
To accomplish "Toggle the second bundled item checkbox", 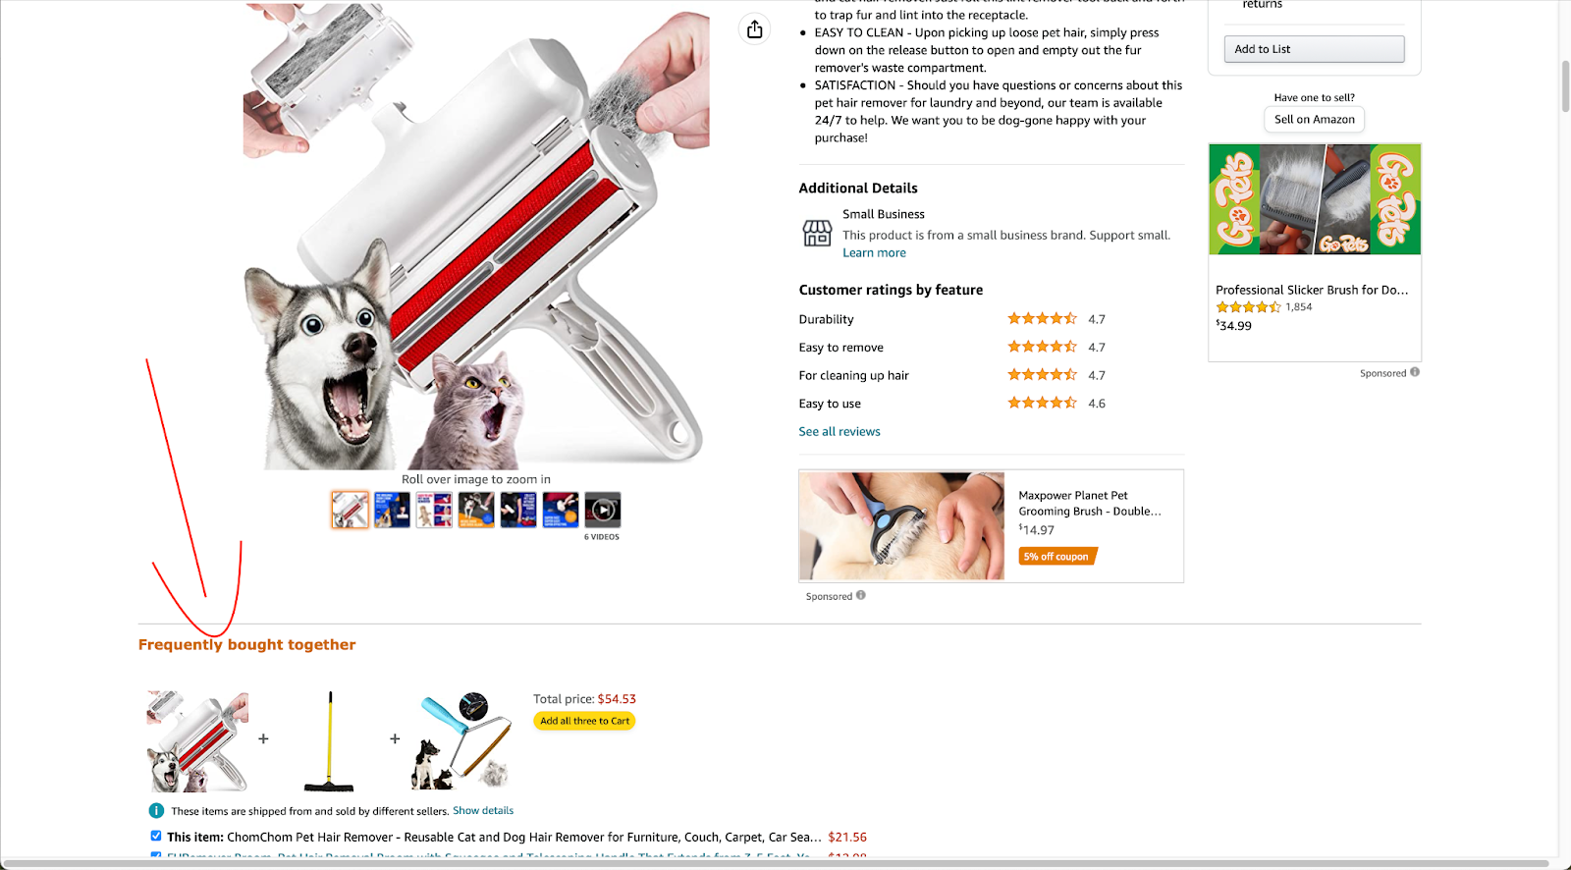I will [x=156, y=856].
